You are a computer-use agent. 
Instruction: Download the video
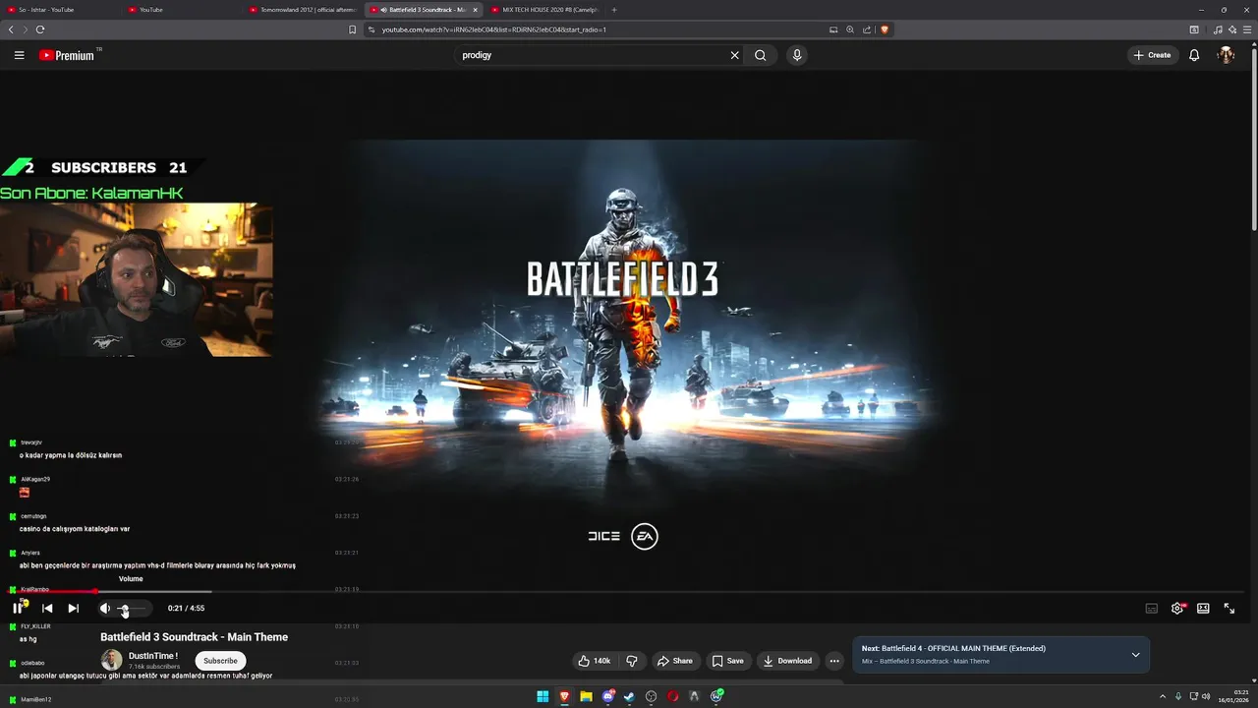click(788, 661)
